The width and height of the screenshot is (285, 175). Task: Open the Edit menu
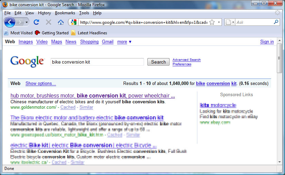pos(18,13)
